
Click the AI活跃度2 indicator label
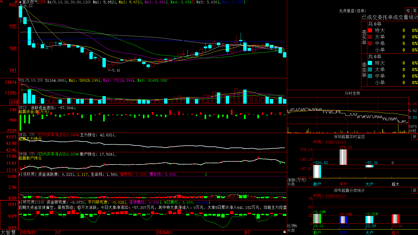coord(28,174)
